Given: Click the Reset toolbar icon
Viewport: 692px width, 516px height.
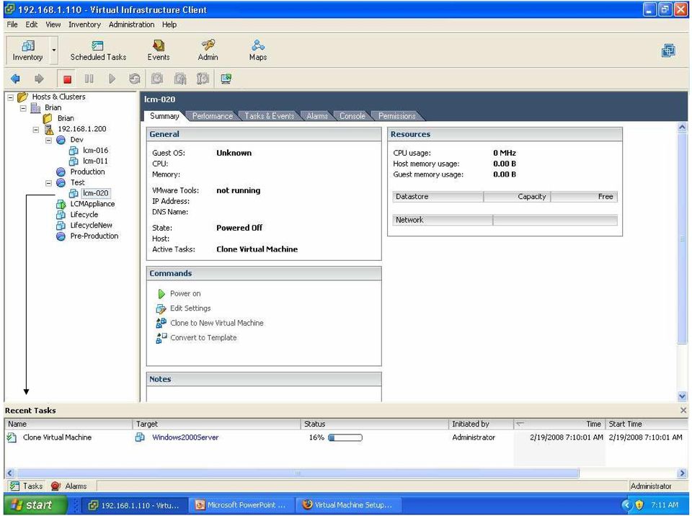Looking at the screenshot, I should [x=135, y=79].
